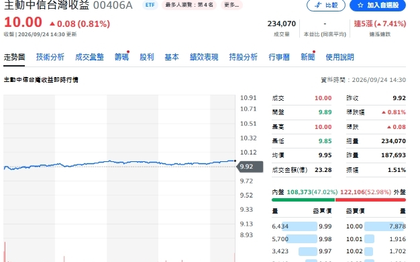Click the 10.00 current price heading

pos(23,22)
